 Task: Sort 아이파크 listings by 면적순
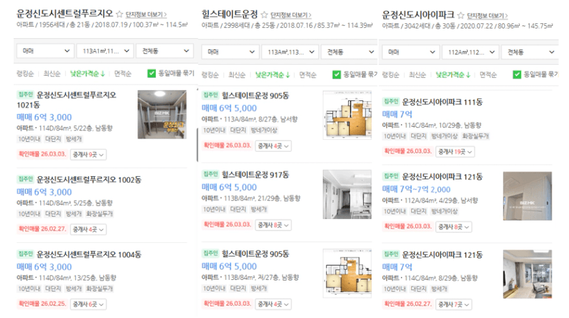click(x=488, y=75)
